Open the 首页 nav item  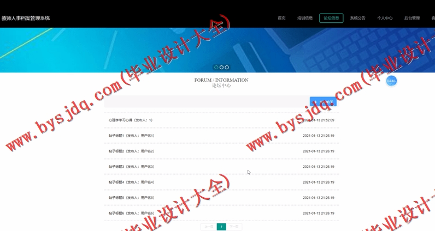(x=281, y=18)
